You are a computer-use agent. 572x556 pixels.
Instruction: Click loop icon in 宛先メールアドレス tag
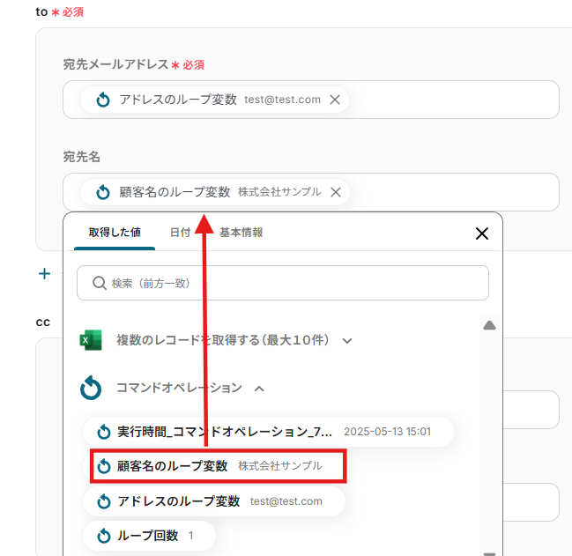point(102,100)
